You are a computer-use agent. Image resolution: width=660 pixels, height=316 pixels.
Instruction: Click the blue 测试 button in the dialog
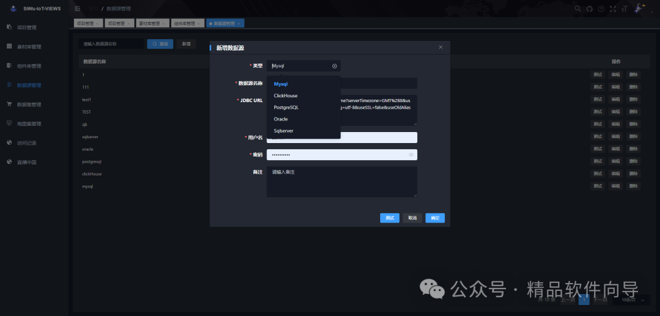(390, 218)
